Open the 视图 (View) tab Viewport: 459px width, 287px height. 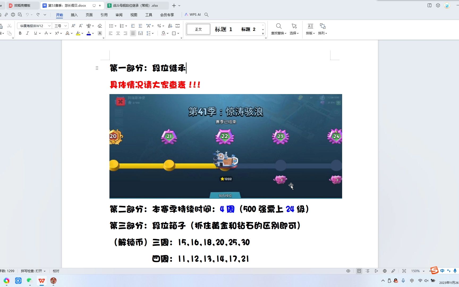click(134, 15)
